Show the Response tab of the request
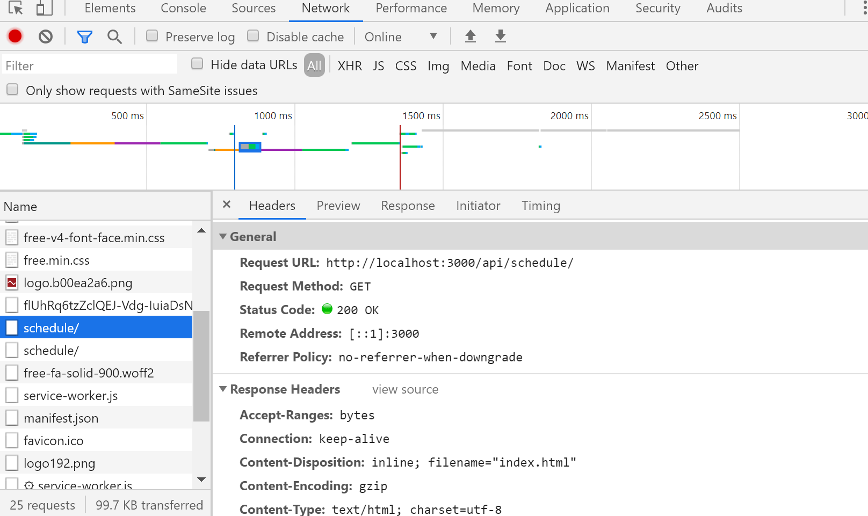The width and height of the screenshot is (868, 516). (408, 206)
